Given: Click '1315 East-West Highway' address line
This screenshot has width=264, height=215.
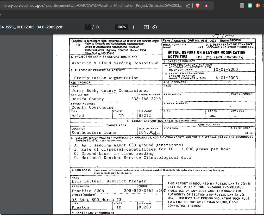Looking at the screenshot, I should [x=115, y=50].
